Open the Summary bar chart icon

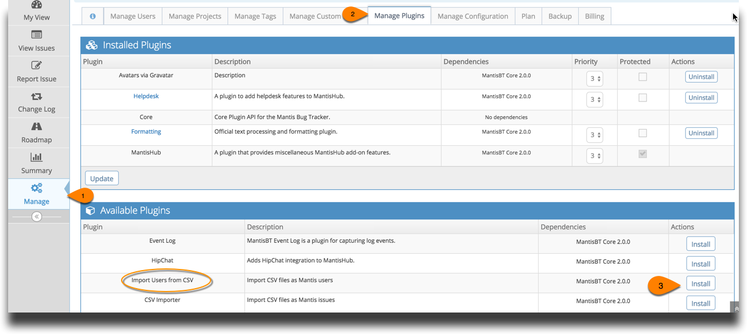pyautogui.click(x=37, y=157)
